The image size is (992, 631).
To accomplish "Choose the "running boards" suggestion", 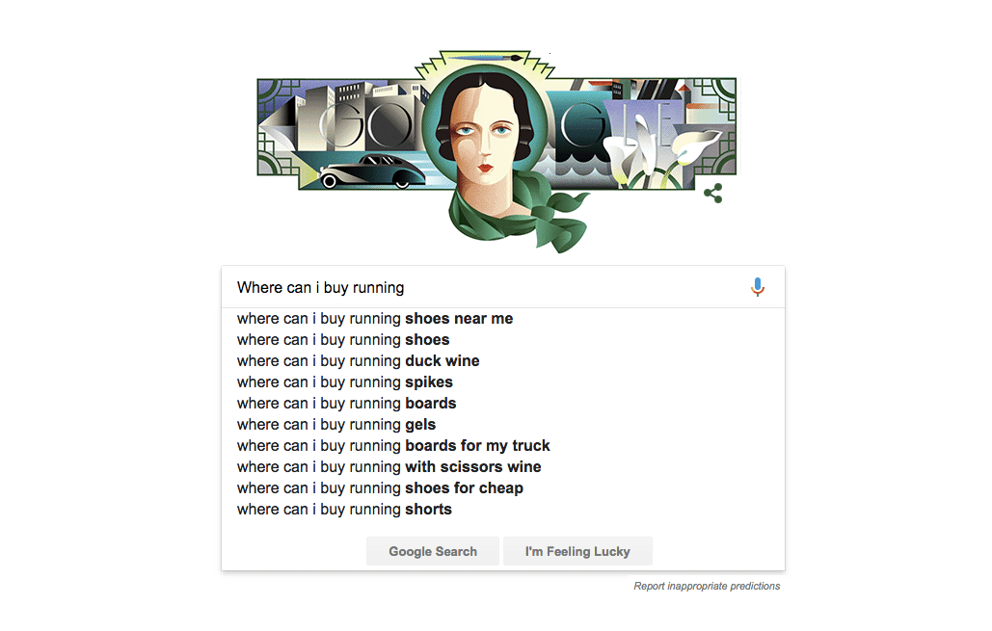I will [346, 404].
